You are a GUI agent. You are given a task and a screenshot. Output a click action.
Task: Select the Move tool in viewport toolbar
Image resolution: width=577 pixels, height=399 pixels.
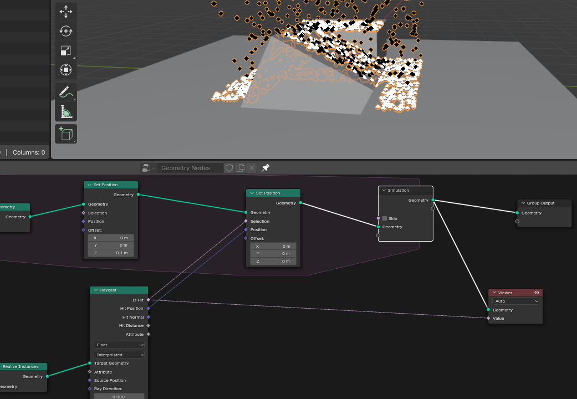click(x=65, y=12)
